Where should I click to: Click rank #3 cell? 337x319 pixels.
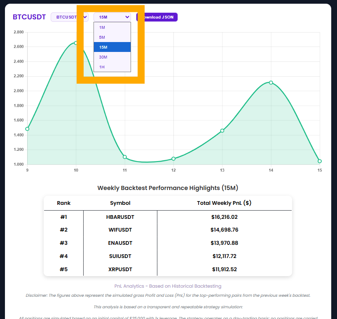[x=63, y=243]
